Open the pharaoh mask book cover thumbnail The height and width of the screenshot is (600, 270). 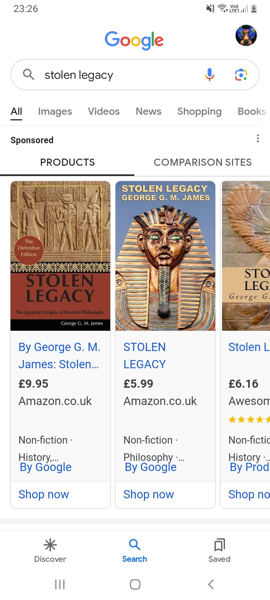pyautogui.click(x=165, y=256)
